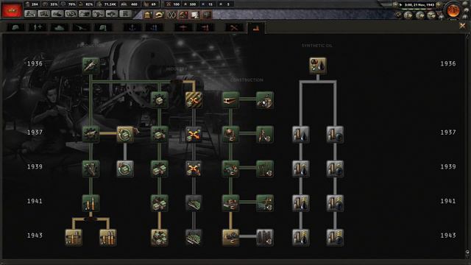Select the right 1943 Production branch tech
This screenshot has height=265, width=471.
click(108, 237)
